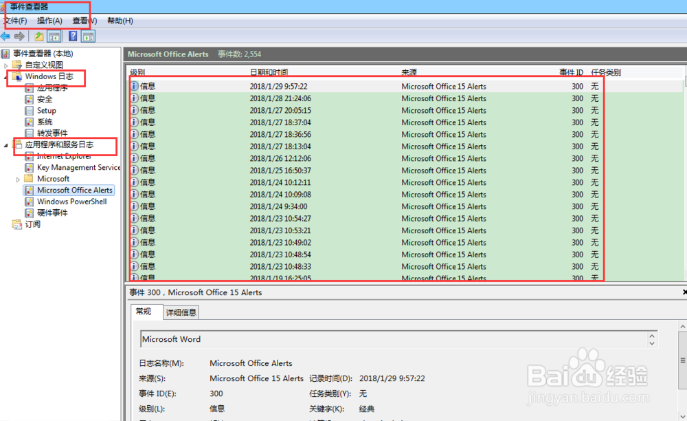Click the Back arrow toolbar icon
Screen dimensions: 687x421
click(5, 36)
